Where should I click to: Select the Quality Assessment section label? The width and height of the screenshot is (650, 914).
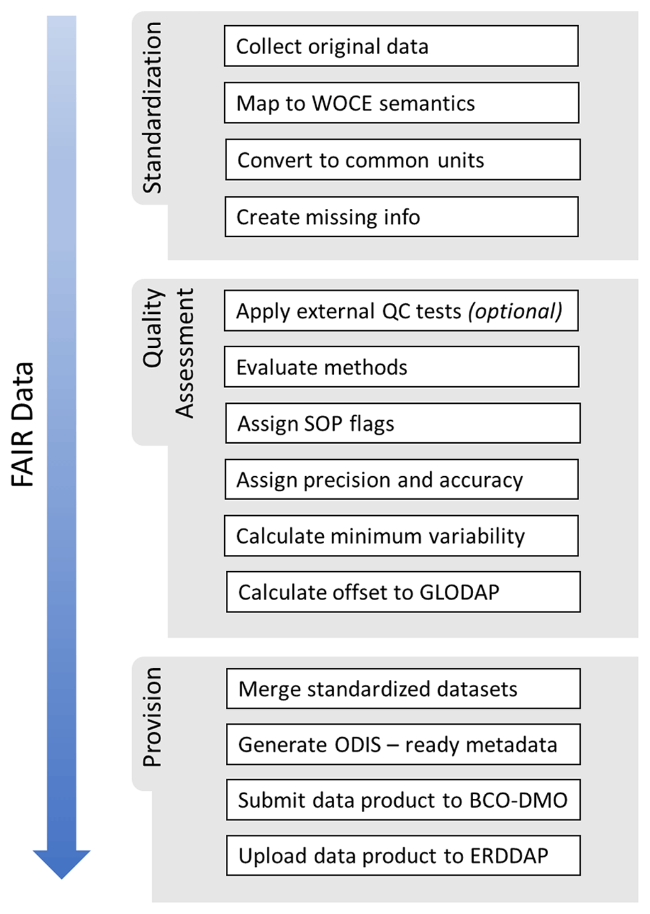pyautogui.click(x=167, y=354)
